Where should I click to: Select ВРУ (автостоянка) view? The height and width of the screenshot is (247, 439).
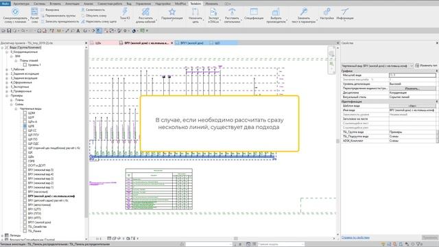(x=39, y=204)
